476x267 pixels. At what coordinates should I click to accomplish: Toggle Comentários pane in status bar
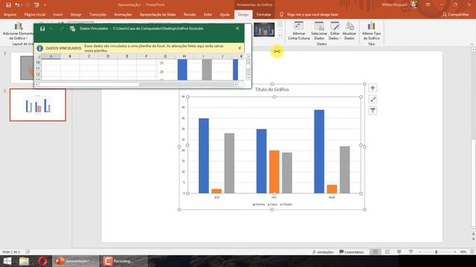[x=352, y=252]
